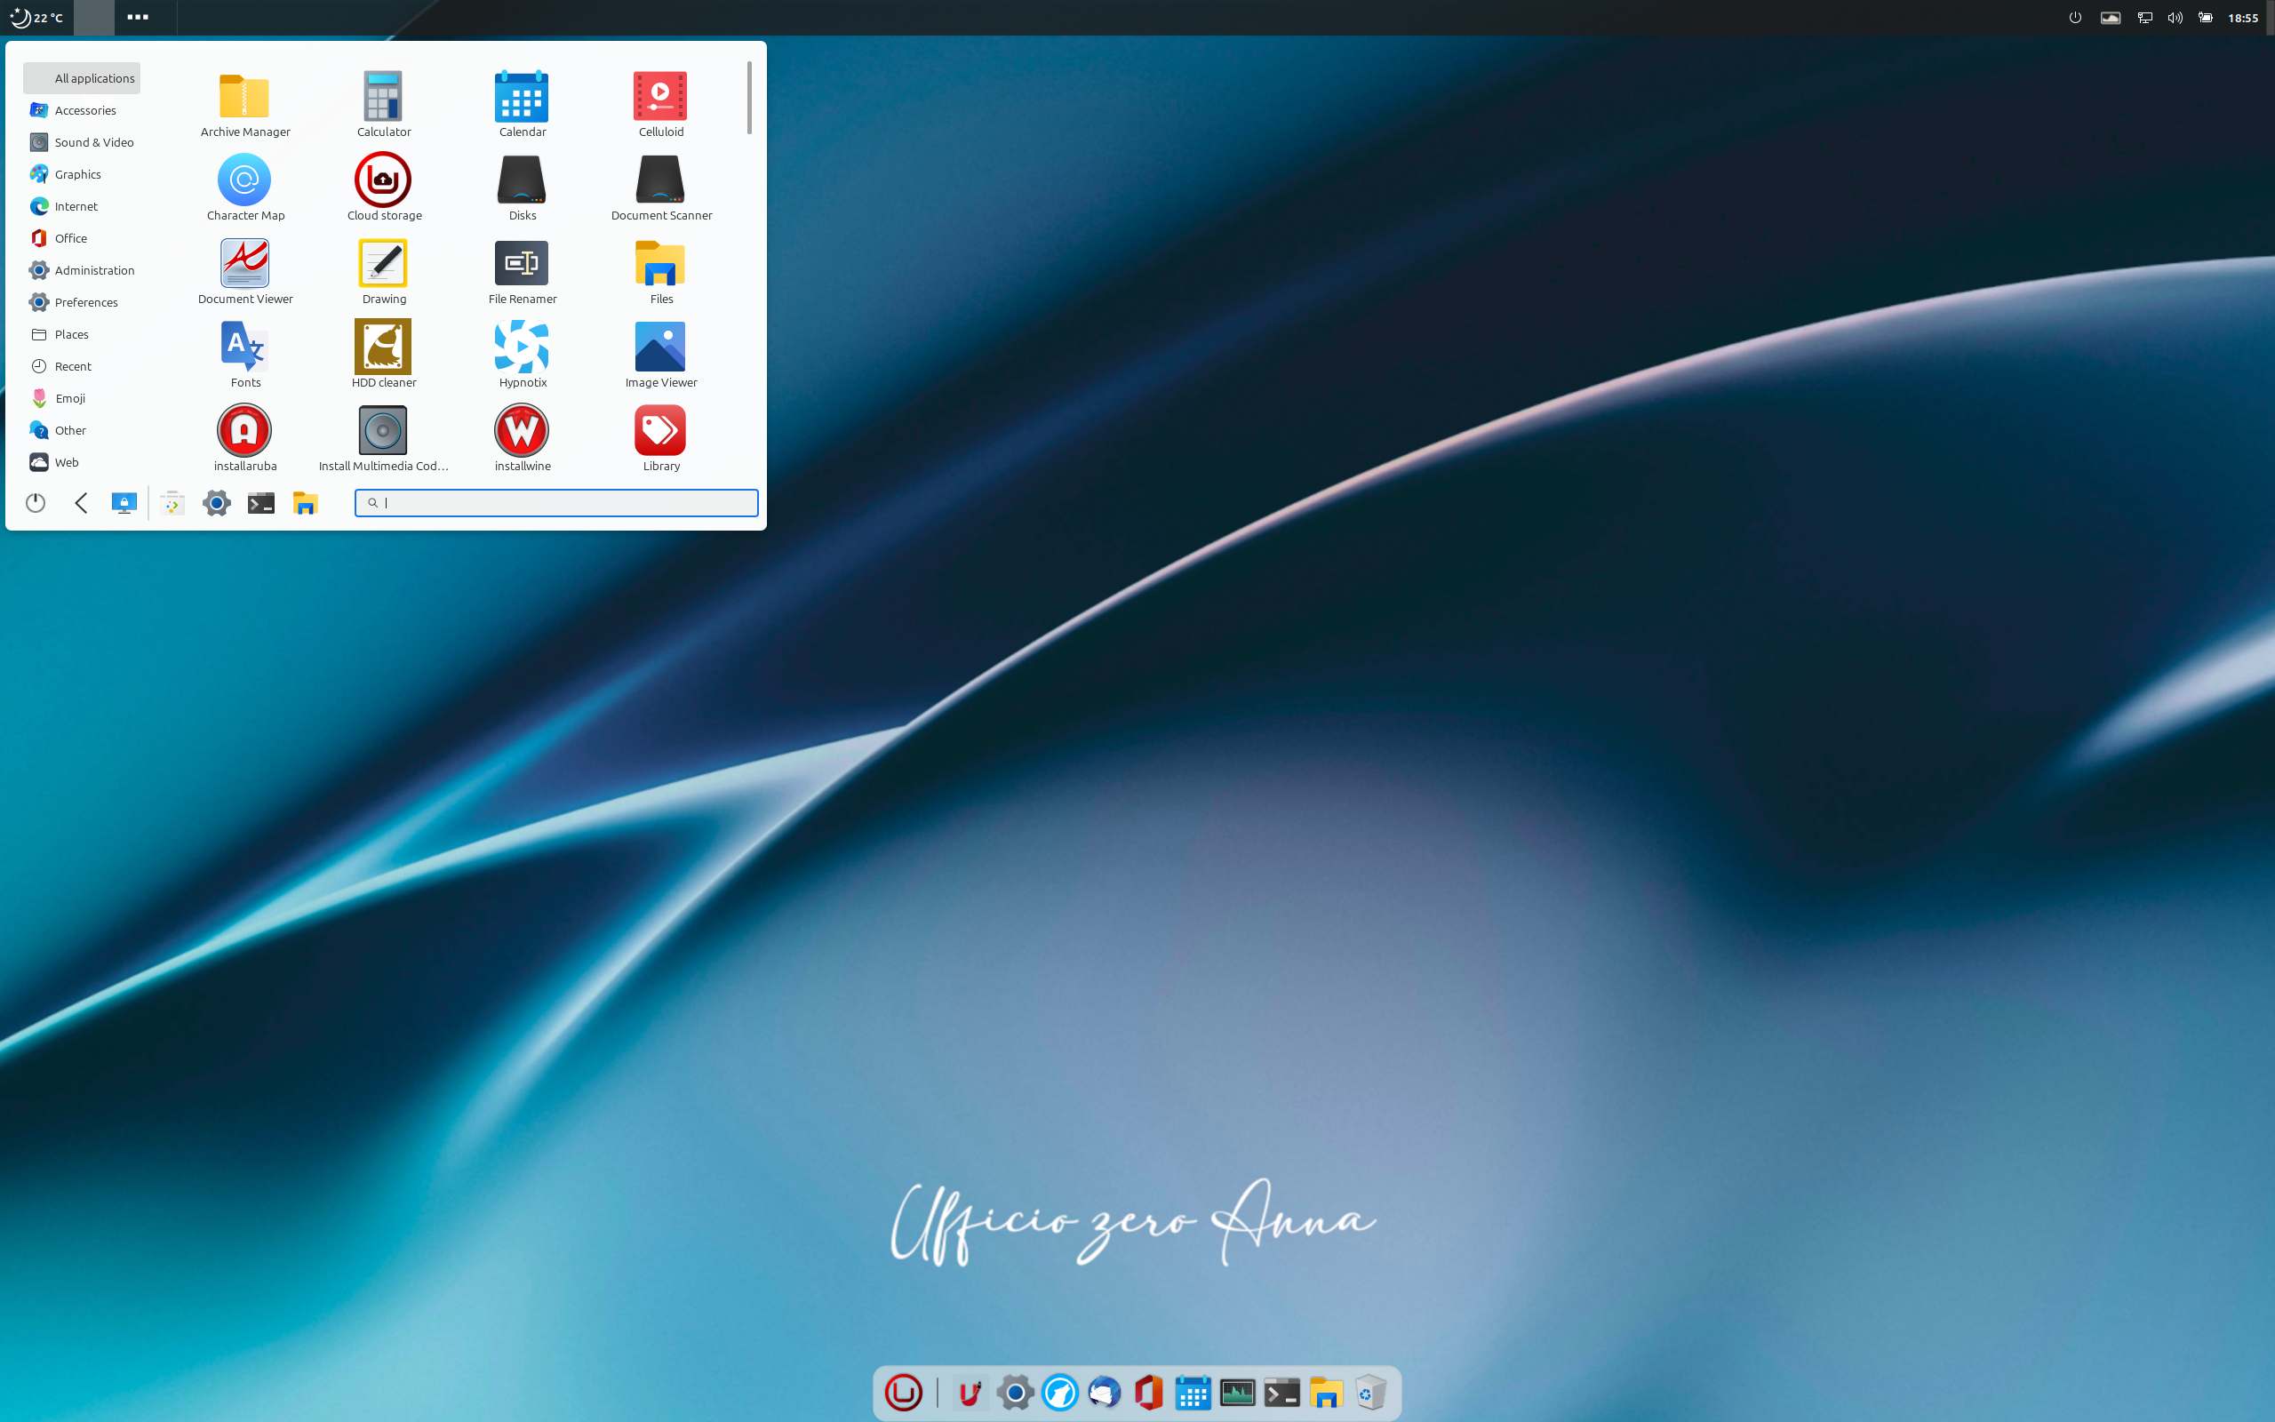Click the app grid scrollbar
The width and height of the screenshot is (2275, 1422).
[749, 98]
